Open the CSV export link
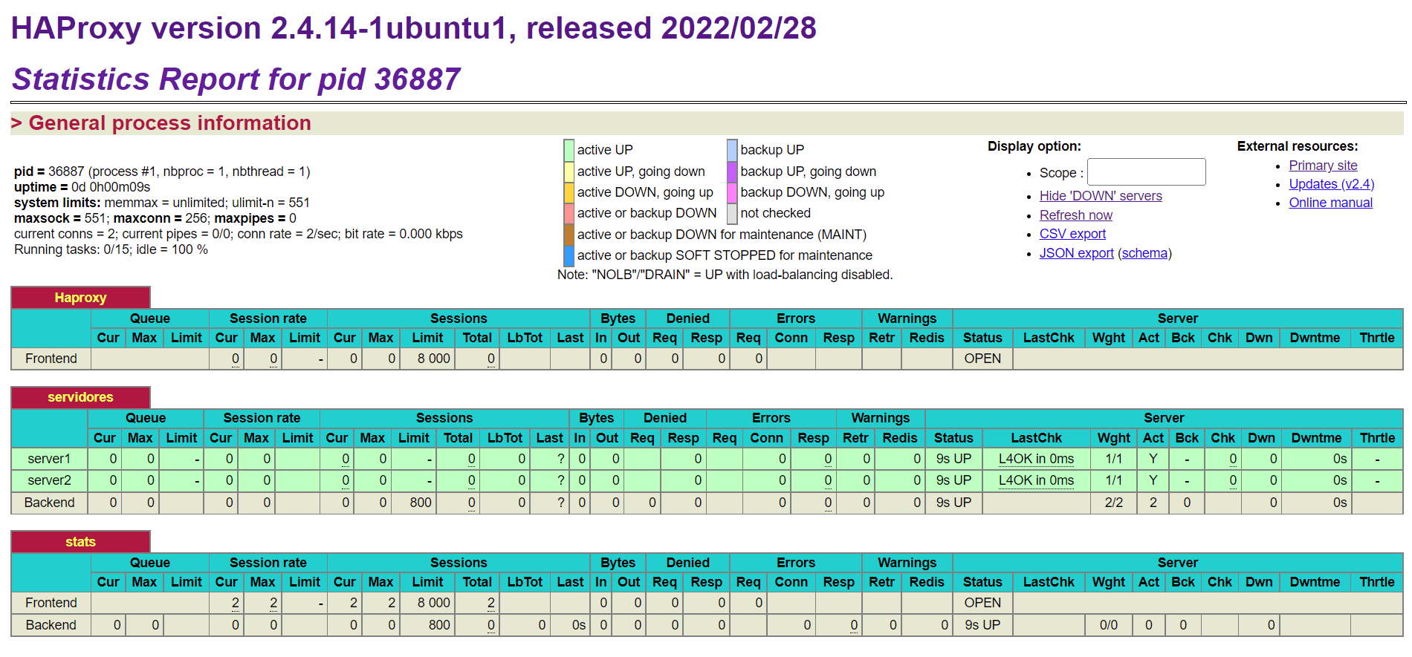Screen dimensions: 1412x657 1072,234
